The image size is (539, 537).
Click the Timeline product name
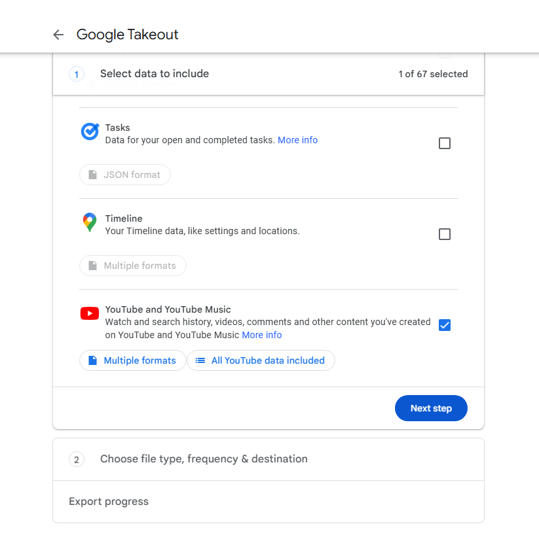pos(124,218)
